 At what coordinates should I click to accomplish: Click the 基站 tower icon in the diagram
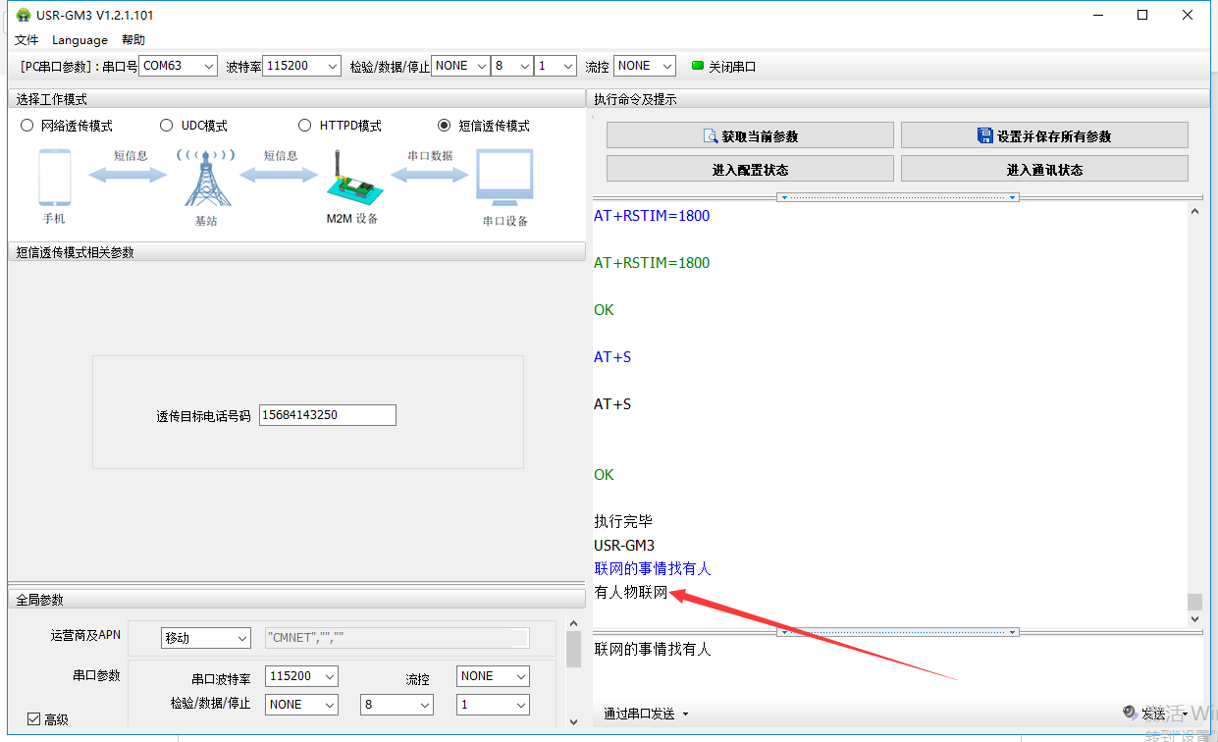coord(207,178)
